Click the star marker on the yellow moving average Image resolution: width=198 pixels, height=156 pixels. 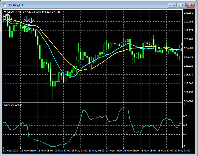29,25
